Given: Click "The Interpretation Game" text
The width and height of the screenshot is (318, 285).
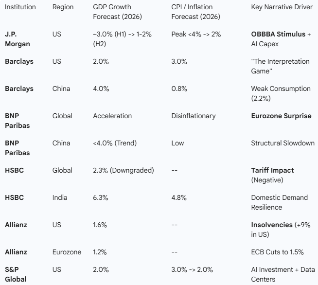Looking at the screenshot, I should [280, 66].
